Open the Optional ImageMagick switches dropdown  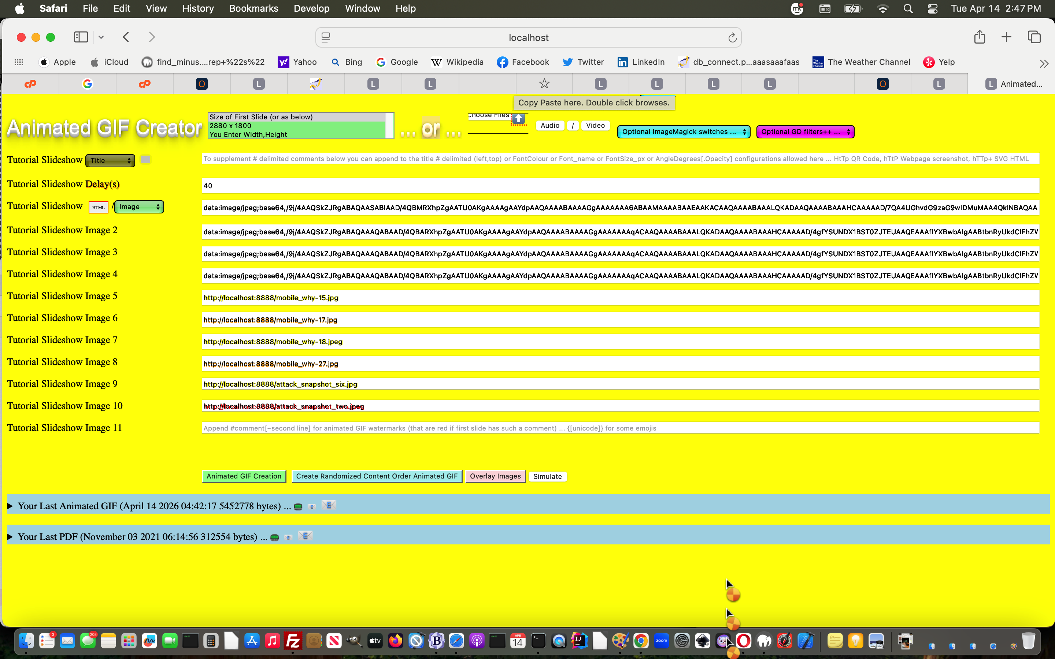click(683, 132)
